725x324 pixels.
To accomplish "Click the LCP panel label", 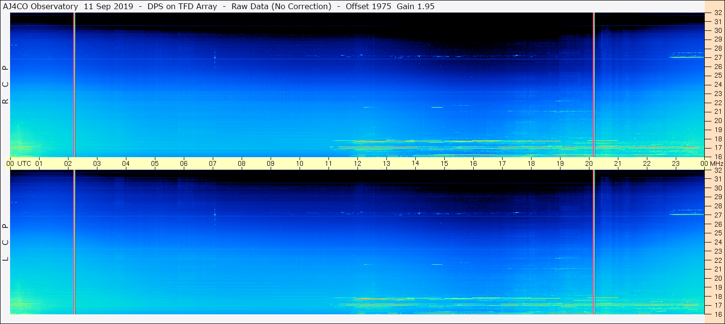I will click(6, 243).
